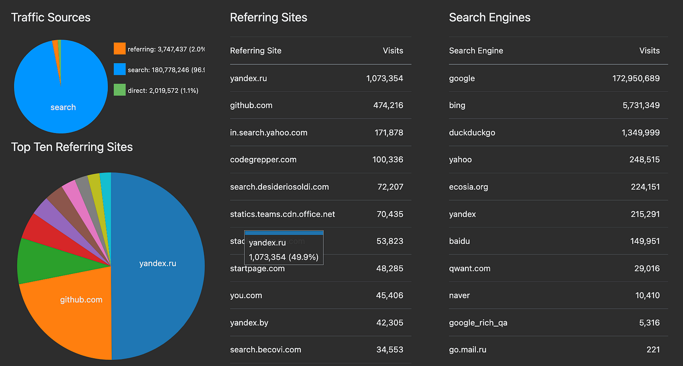This screenshot has width=683, height=366.
Task: Select the yandex.ru slice in the pie chart
Action: click(x=158, y=264)
